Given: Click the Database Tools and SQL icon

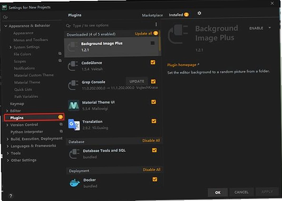Looking at the screenshot, I should pos(75,154).
